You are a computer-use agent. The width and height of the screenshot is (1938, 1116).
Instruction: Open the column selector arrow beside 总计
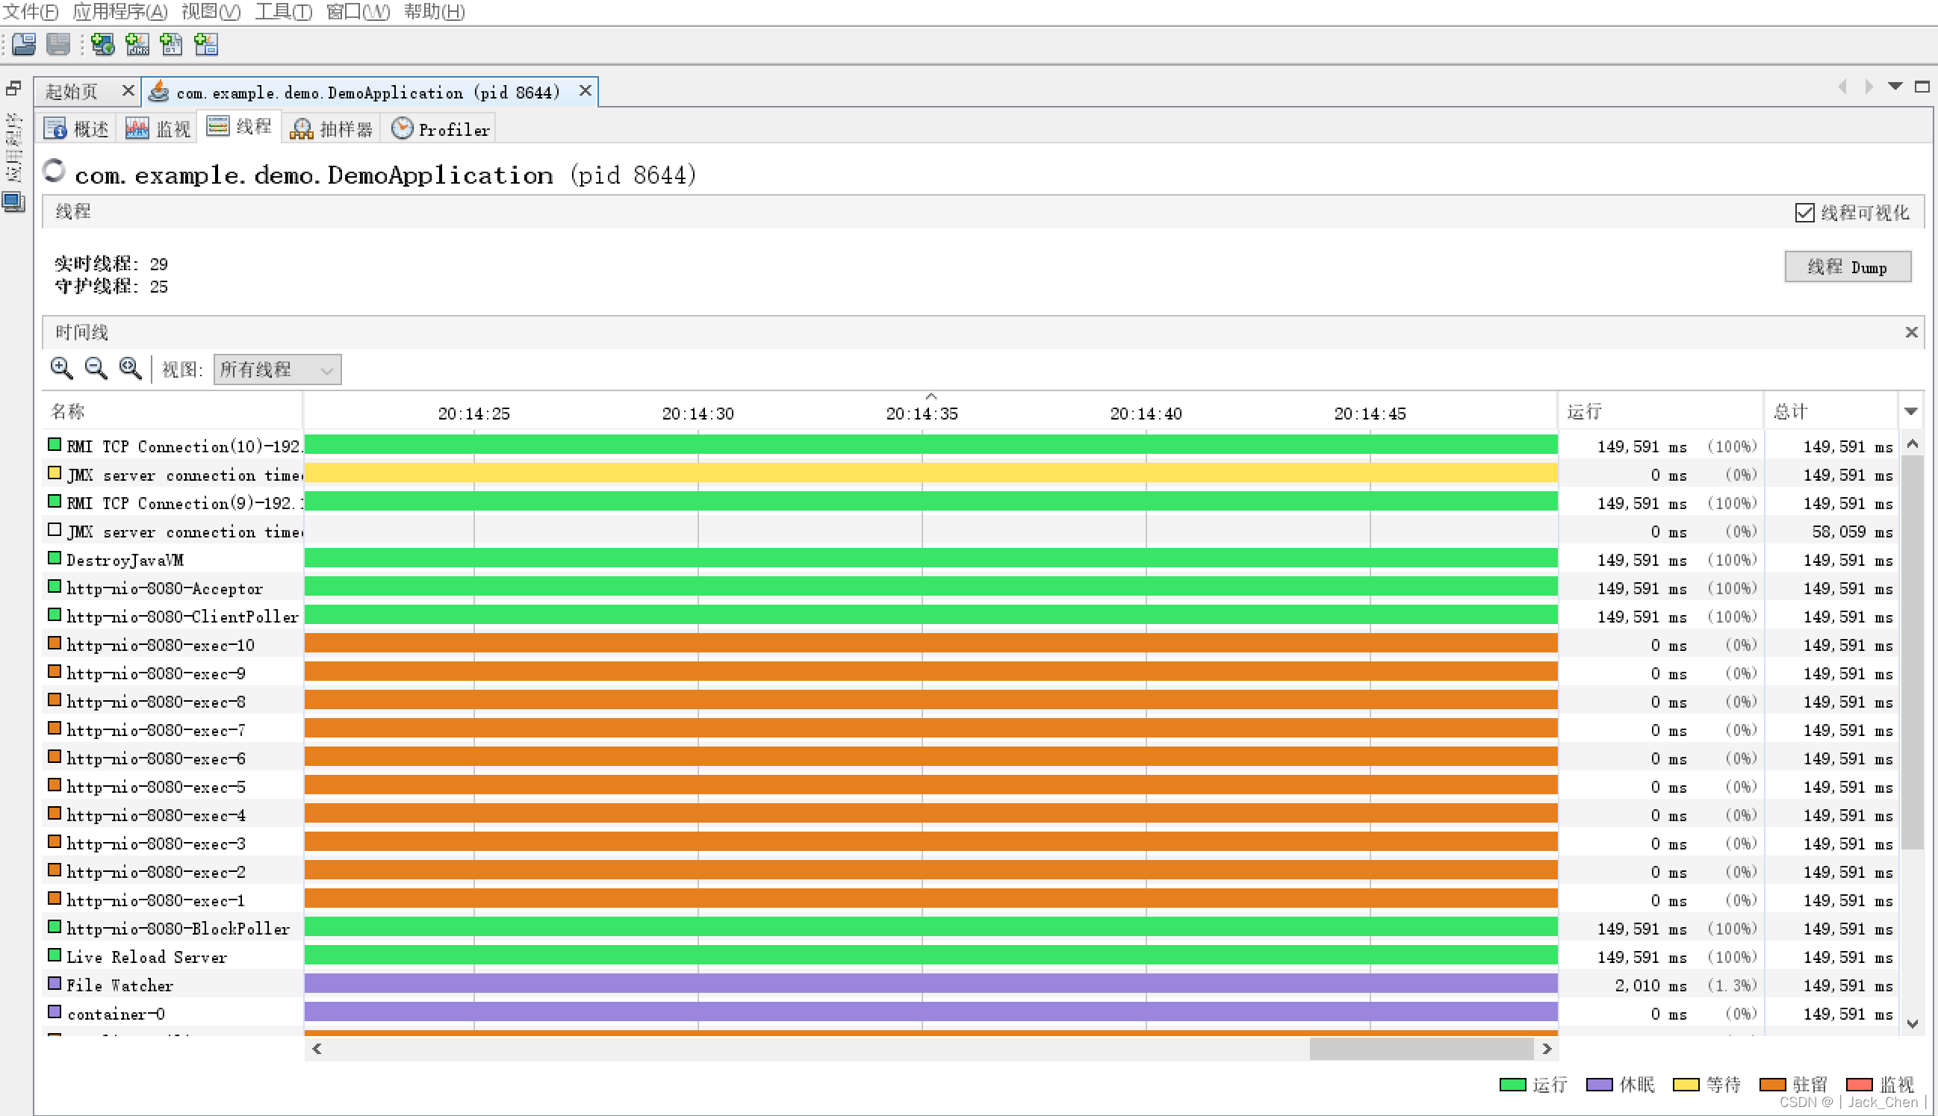click(x=1910, y=411)
